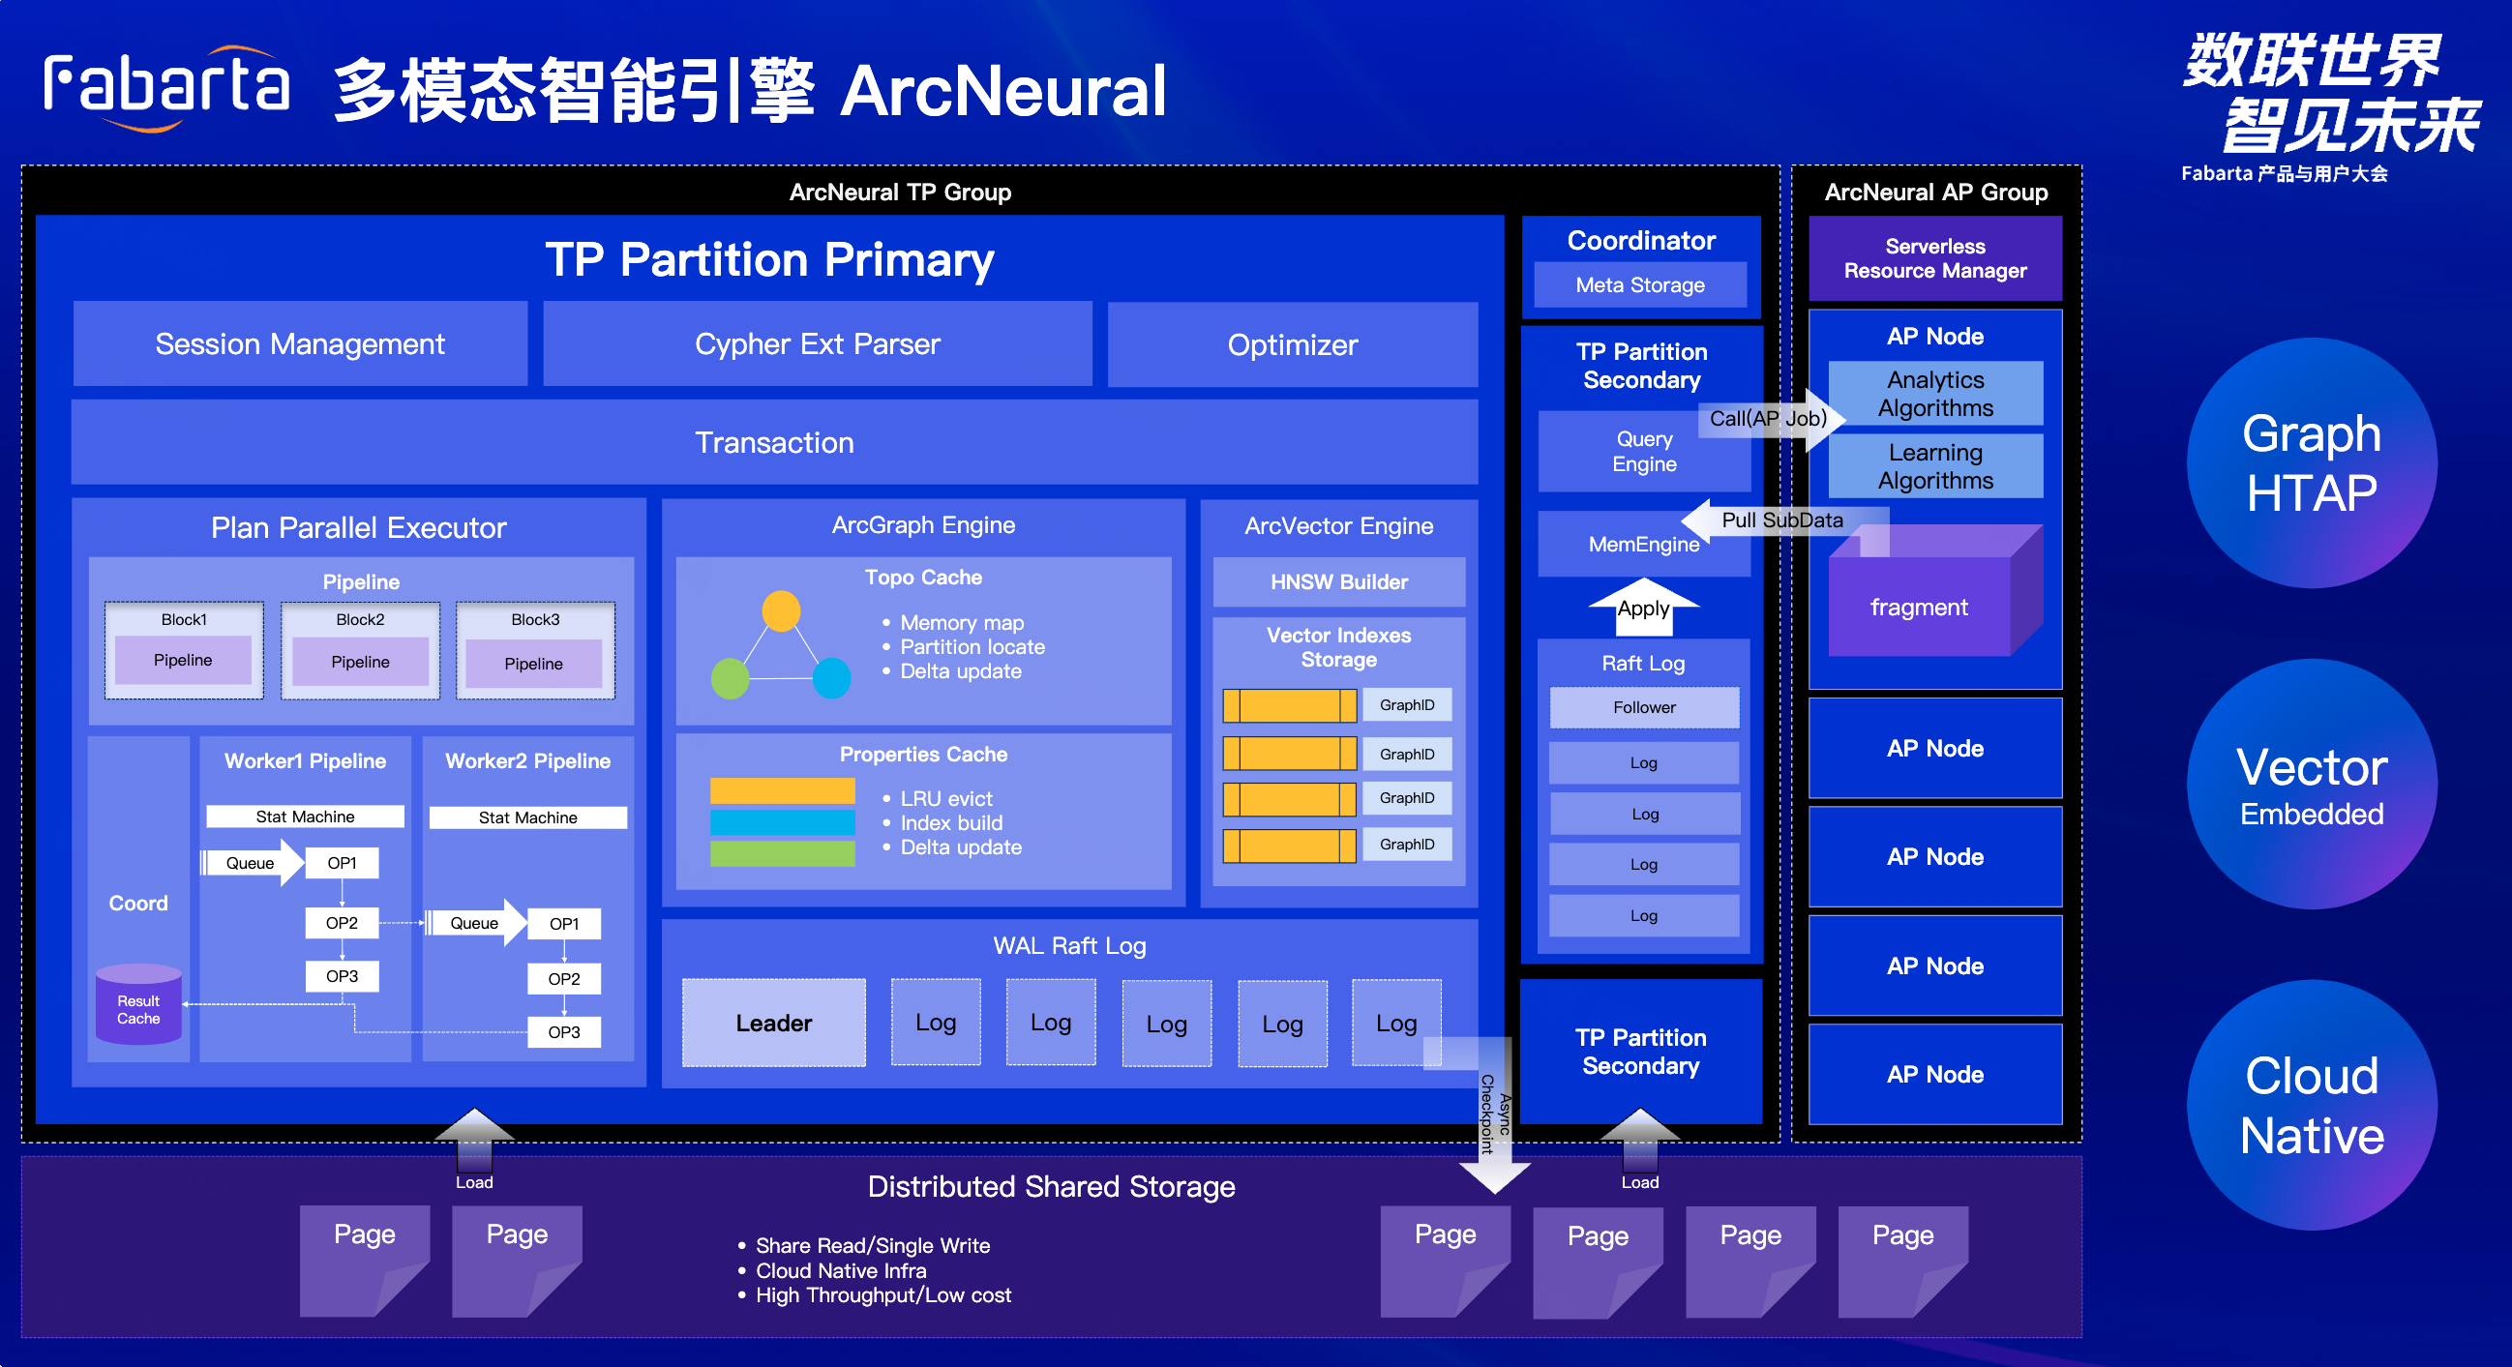Click the first Log box under Follower
This screenshot has width=2512, height=1367.
pos(1644,762)
